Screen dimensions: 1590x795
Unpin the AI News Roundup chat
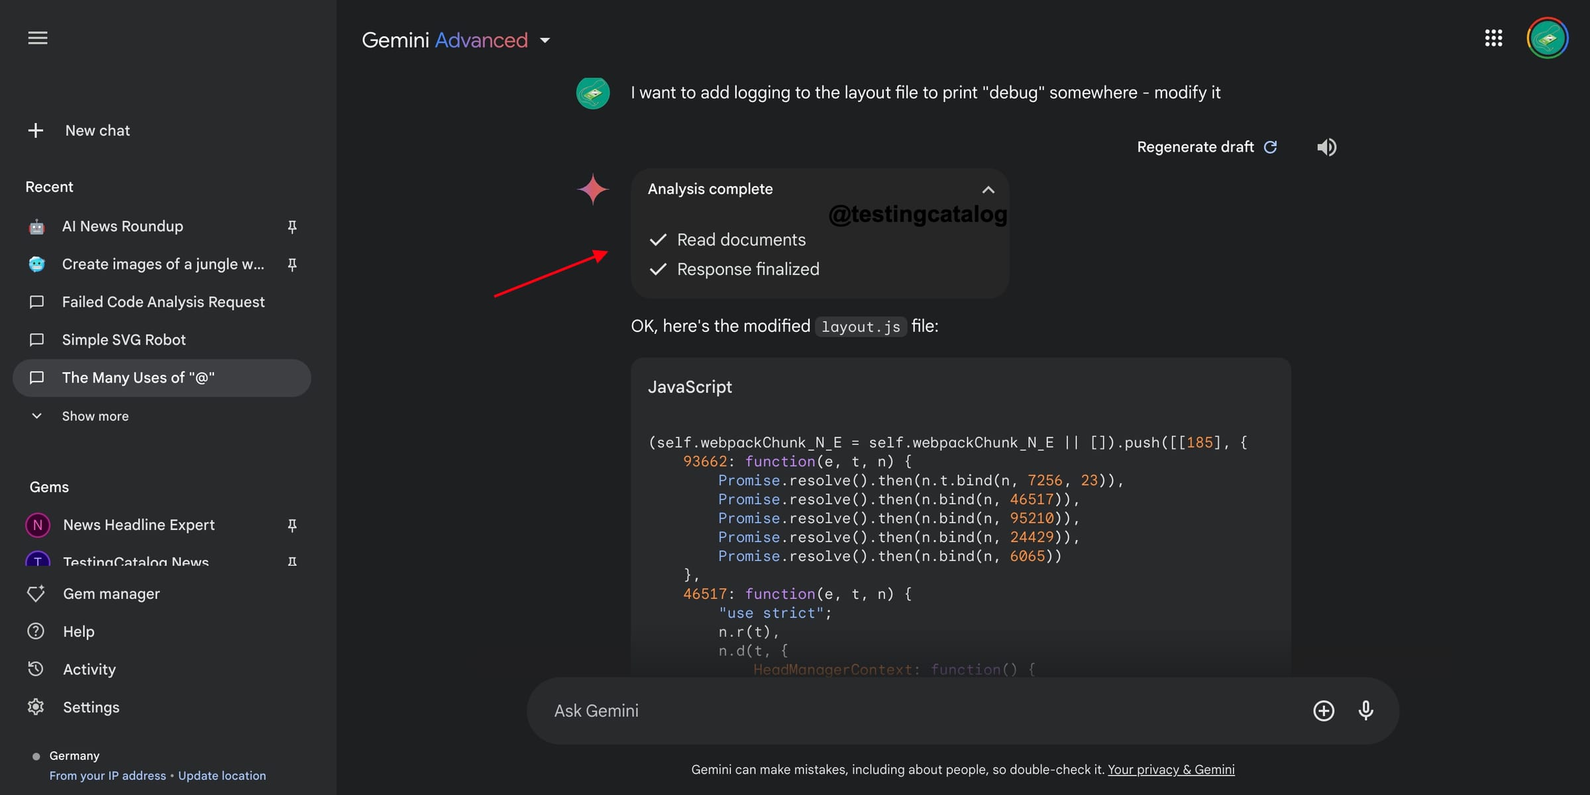tap(292, 227)
